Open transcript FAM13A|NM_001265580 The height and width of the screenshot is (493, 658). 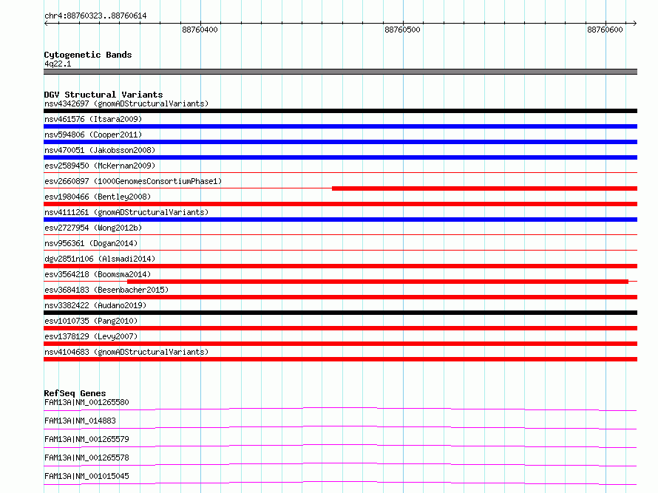(x=87, y=402)
